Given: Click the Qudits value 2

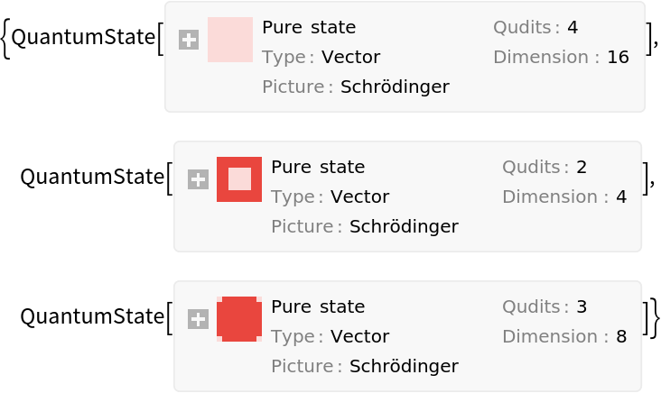Looking at the screenshot, I should [582, 167].
